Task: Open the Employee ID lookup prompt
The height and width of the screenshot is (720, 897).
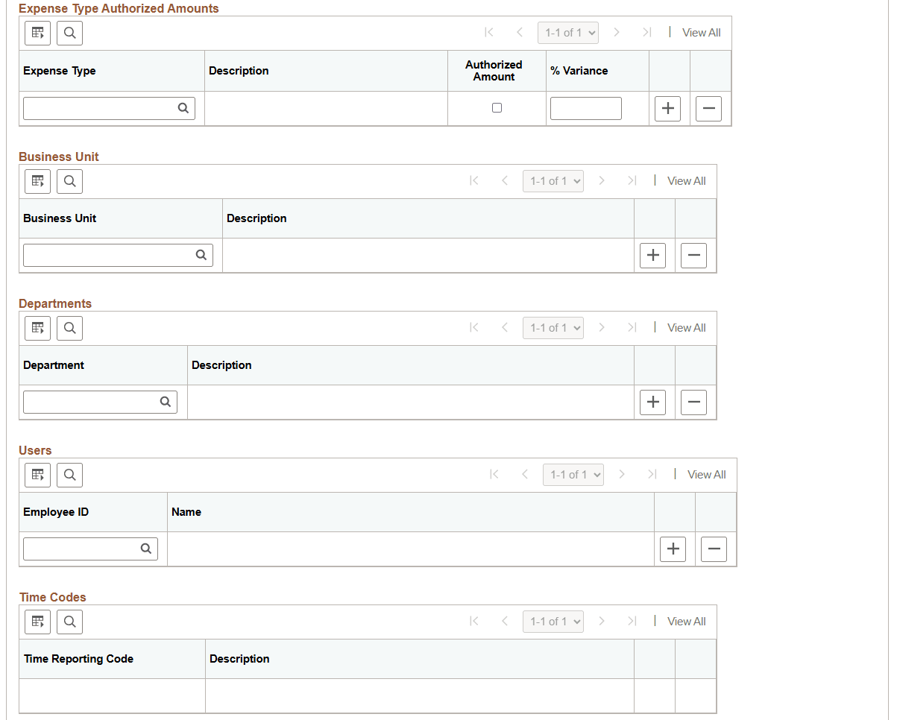Action: click(x=145, y=549)
